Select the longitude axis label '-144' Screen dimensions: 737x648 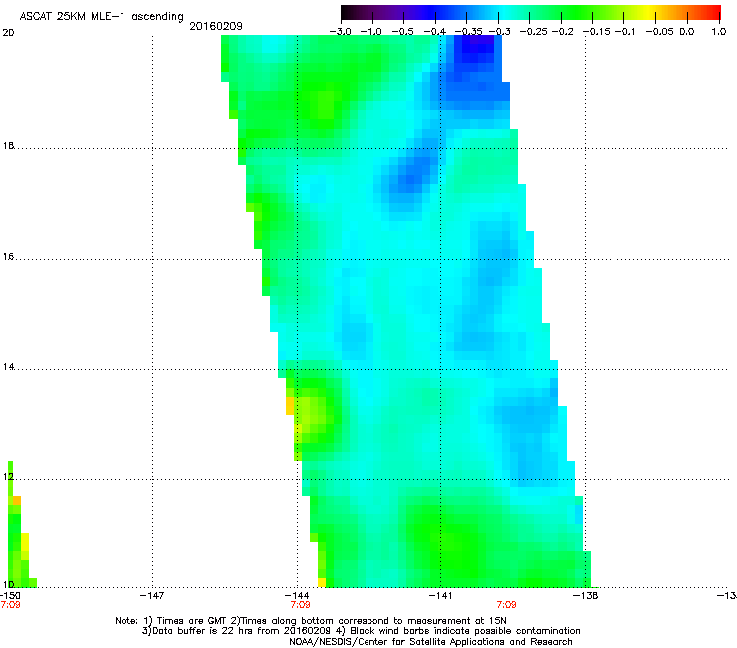(x=297, y=596)
